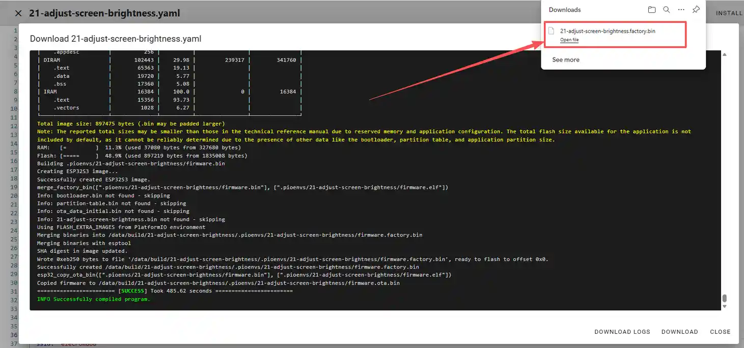This screenshot has height=348, width=744.
Task: Click the search downloads magnifier icon
Action: click(667, 10)
